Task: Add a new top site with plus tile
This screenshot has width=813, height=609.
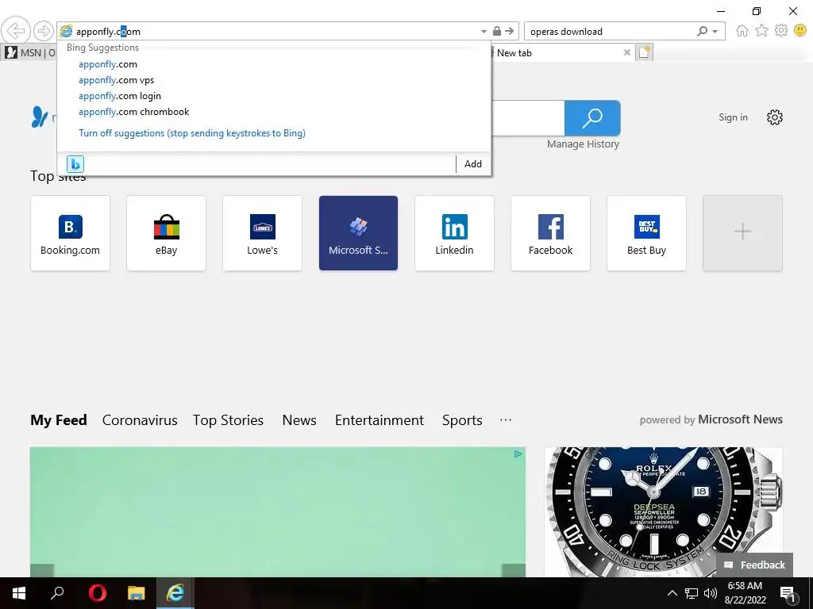Action: point(742,233)
